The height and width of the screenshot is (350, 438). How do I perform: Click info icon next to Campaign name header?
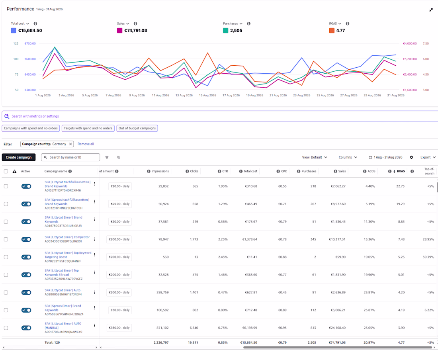coord(70,171)
